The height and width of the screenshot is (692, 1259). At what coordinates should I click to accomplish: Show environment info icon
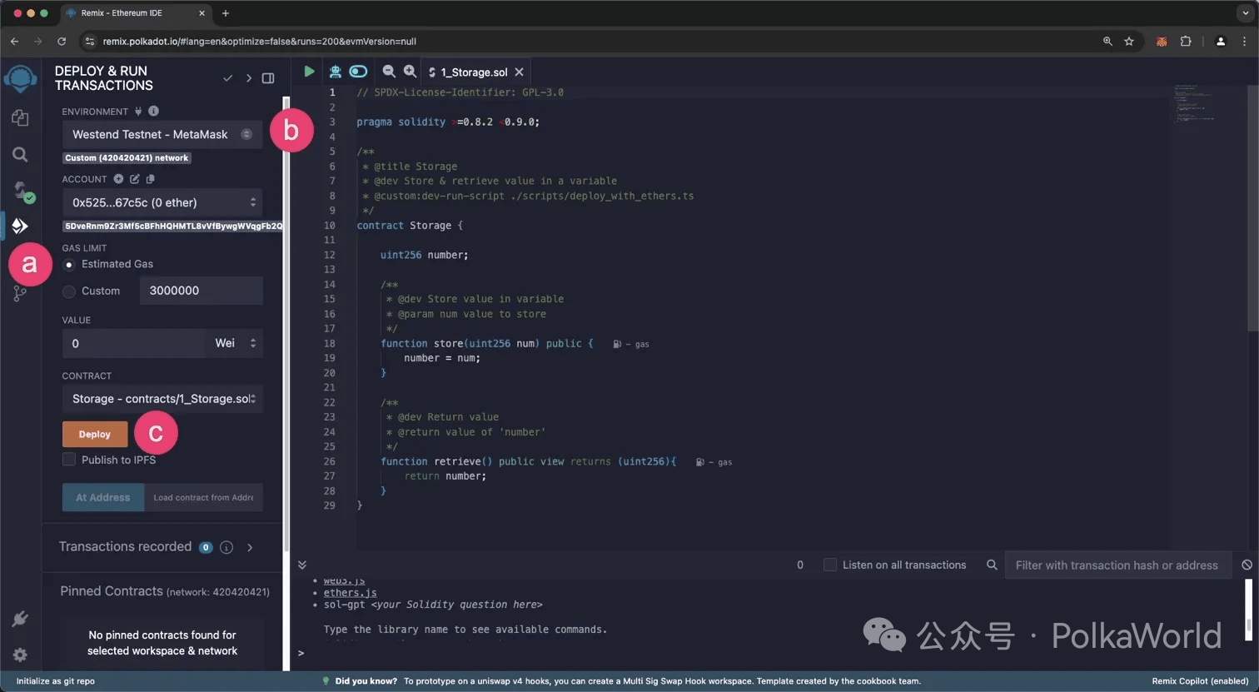pyautogui.click(x=153, y=111)
